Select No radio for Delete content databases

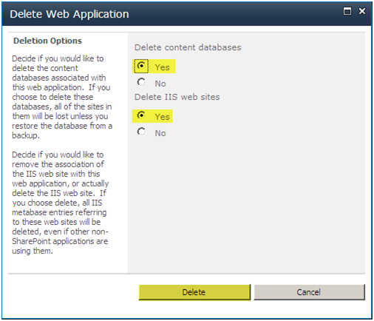pyautogui.click(x=141, y=82)
